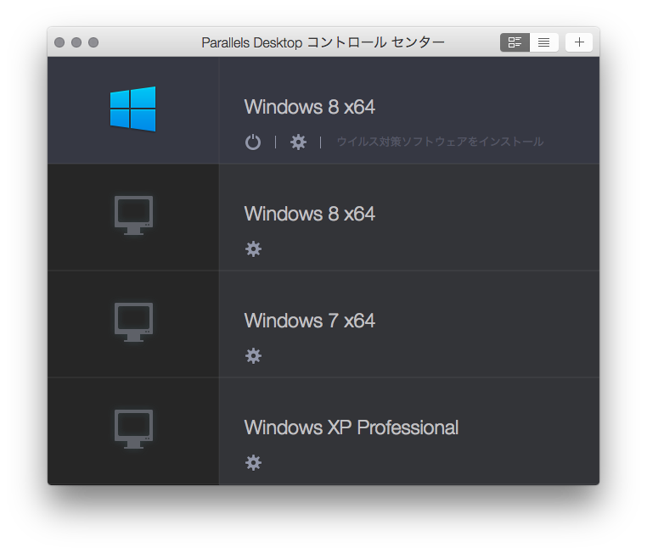Select the Windows 7 x64 name text
Image resolution: width=647 pixels, height=553 pixels.
(x=309, y=321)
